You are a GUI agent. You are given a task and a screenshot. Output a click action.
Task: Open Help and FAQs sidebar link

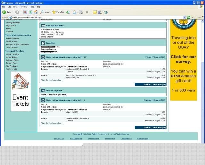[12, 60]
